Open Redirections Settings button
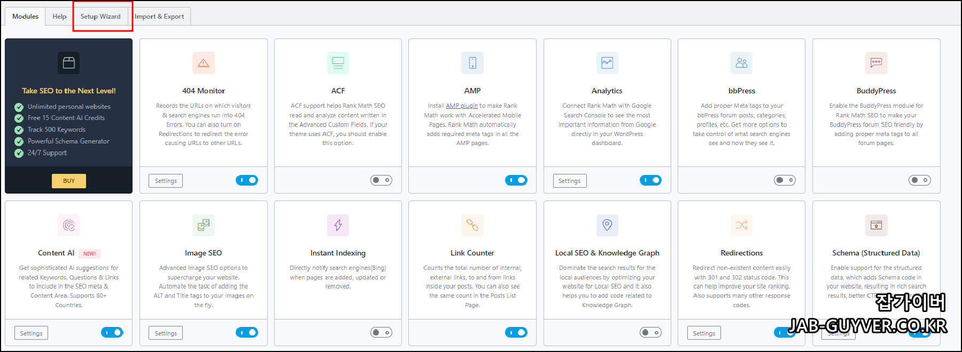 (704, 333)
